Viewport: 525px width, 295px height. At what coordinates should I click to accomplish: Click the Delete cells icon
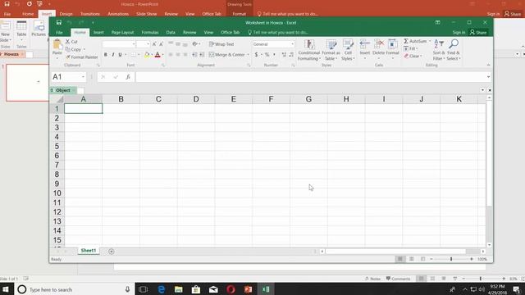(x=379, y=44)
